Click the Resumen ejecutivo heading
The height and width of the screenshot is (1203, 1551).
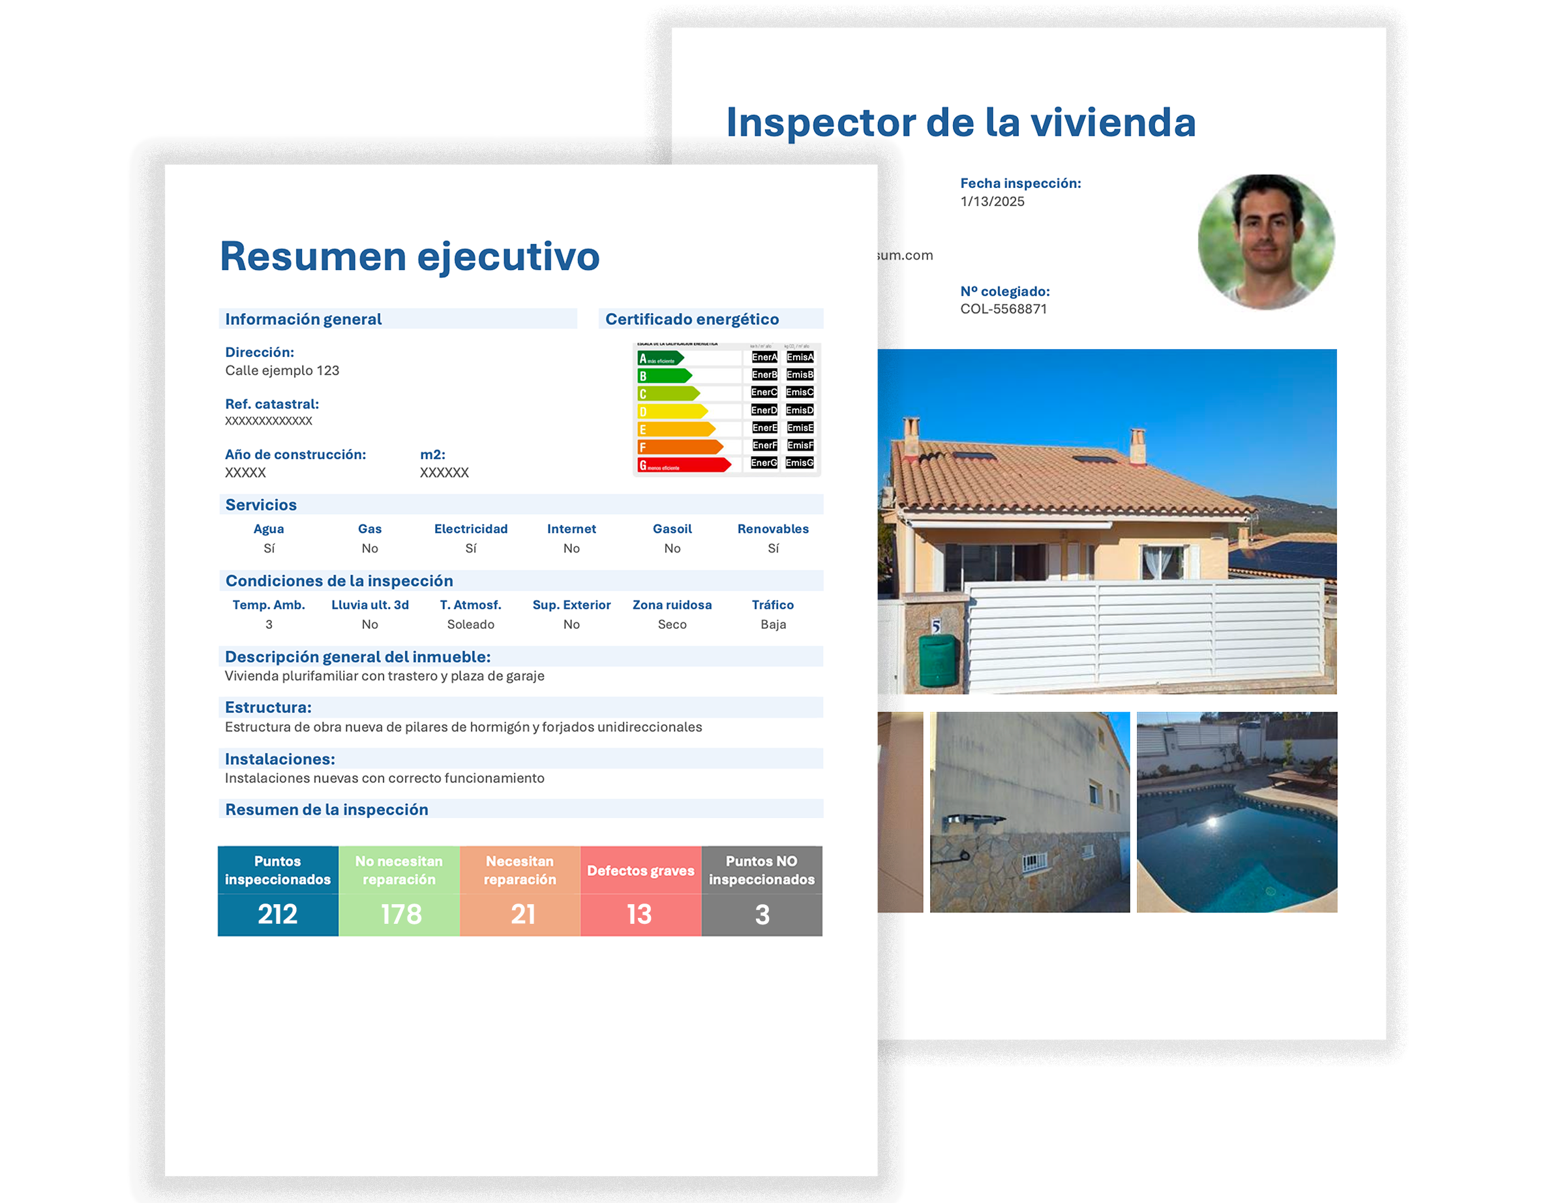point(409,256)
